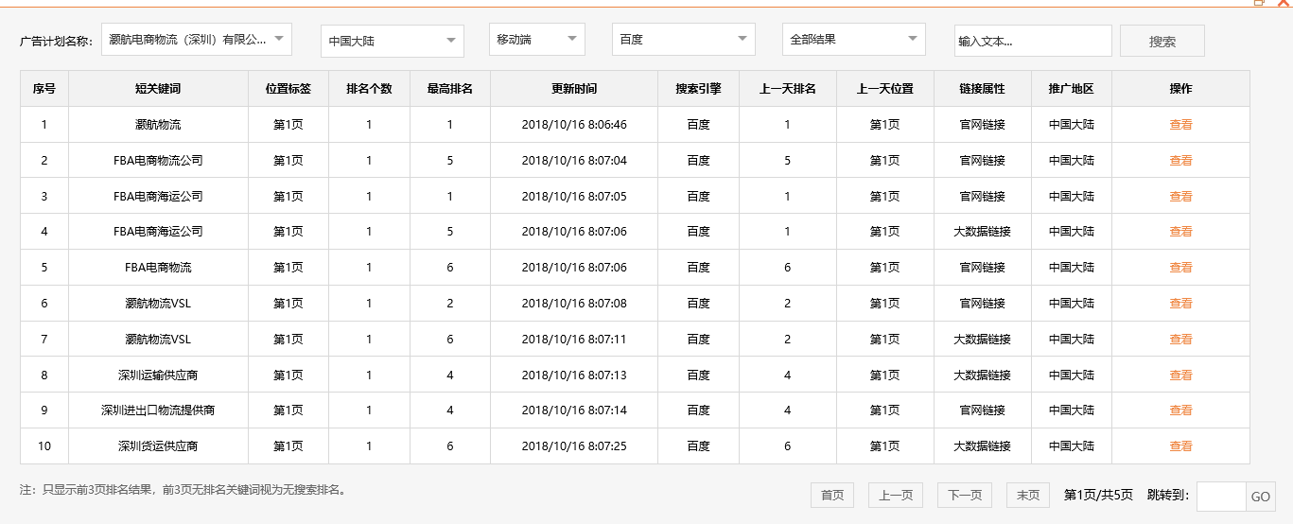
Task: Click 查看 in row 3, FBA电商海运公司
Action: (x=1180, y=197)
